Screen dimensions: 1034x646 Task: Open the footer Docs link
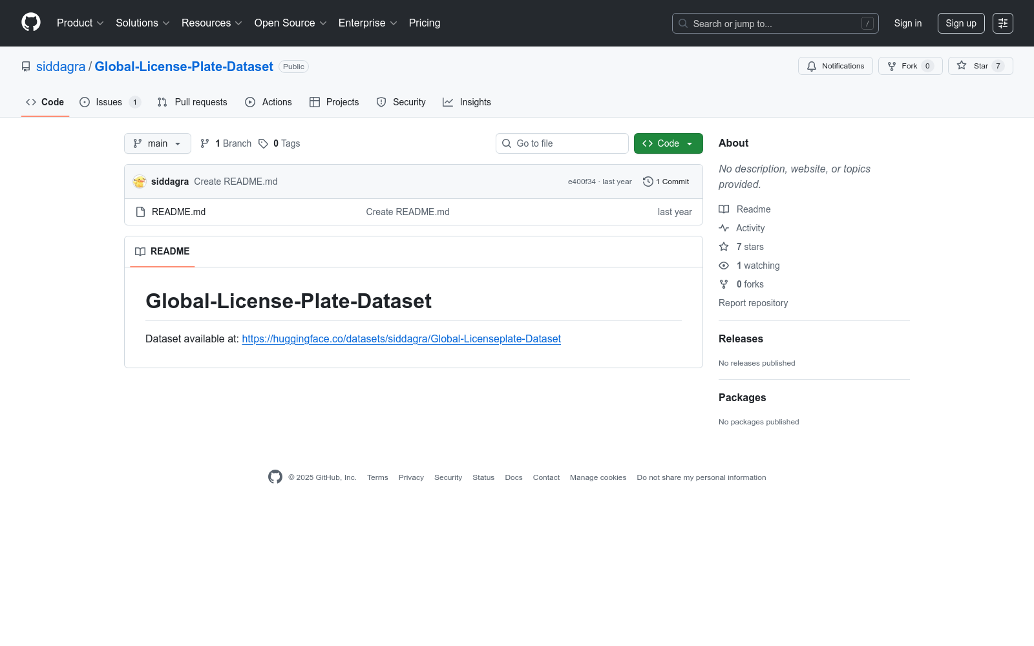[x=514, y=477]
